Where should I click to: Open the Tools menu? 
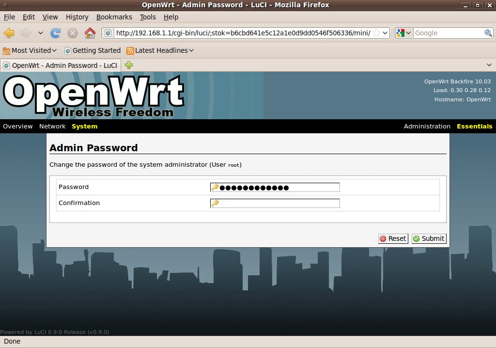pyautogui.click(x=148, y=17)
